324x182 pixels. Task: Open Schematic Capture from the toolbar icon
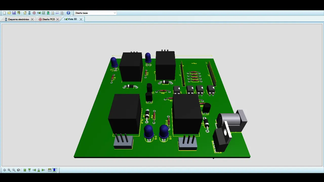click(x=29, y=13)
